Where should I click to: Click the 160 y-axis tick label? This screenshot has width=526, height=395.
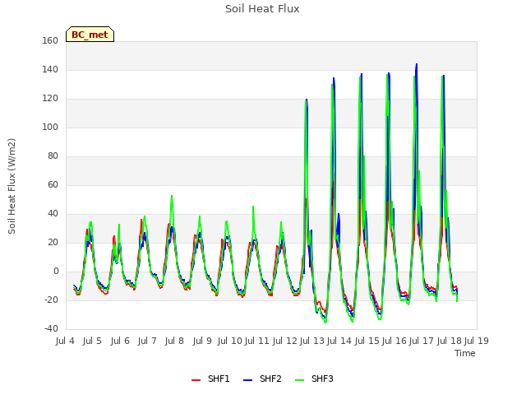click(50, 41)
